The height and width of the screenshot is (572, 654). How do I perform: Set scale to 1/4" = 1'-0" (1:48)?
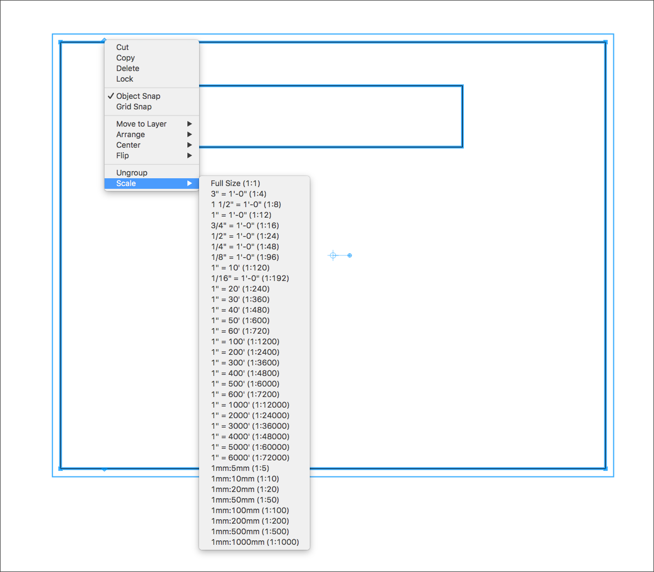click(x=243, y=247)
